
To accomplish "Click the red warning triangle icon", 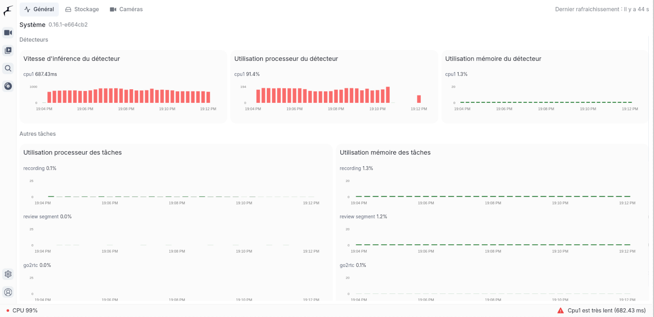I will tap(561, 310).
